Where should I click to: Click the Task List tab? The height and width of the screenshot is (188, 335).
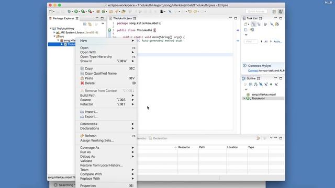point(252,18)
